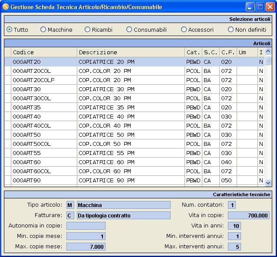Click the Max. copie mese field
This screenshot has width=277, height=257.
[x=86, y=247]
